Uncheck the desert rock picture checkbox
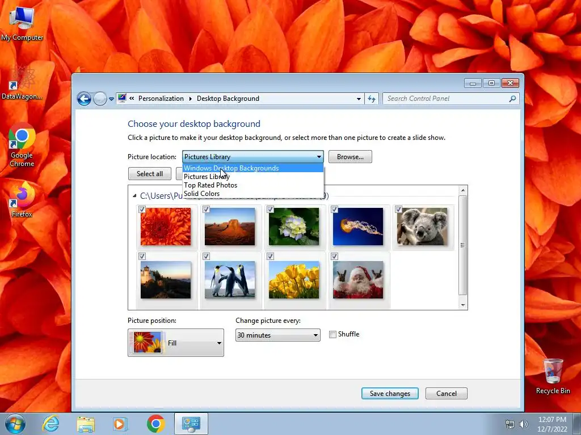581x435 pixels. tap(206, 210)
